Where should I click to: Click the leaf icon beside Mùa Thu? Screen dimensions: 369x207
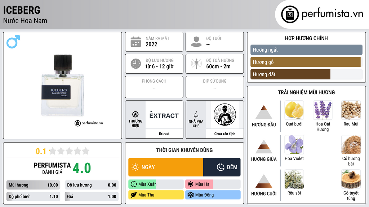[134, 195]
